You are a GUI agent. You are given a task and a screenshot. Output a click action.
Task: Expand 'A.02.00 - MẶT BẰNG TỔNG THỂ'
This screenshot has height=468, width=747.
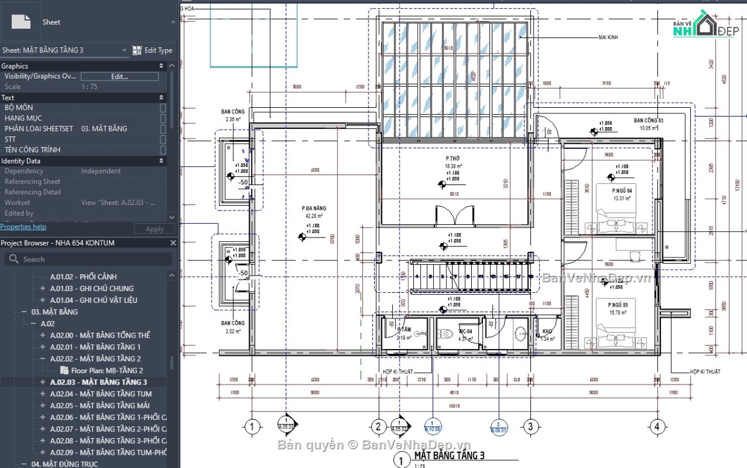42,335
